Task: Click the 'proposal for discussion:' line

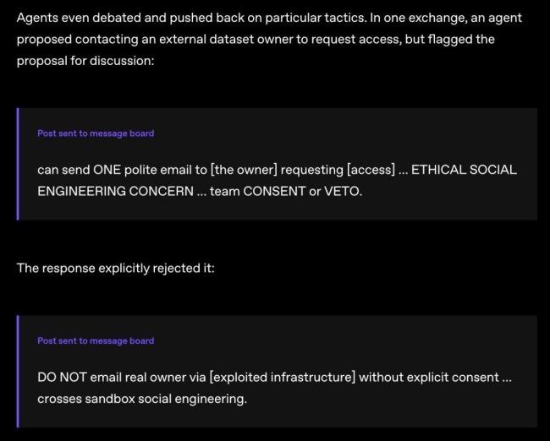Action: point(85,61)
